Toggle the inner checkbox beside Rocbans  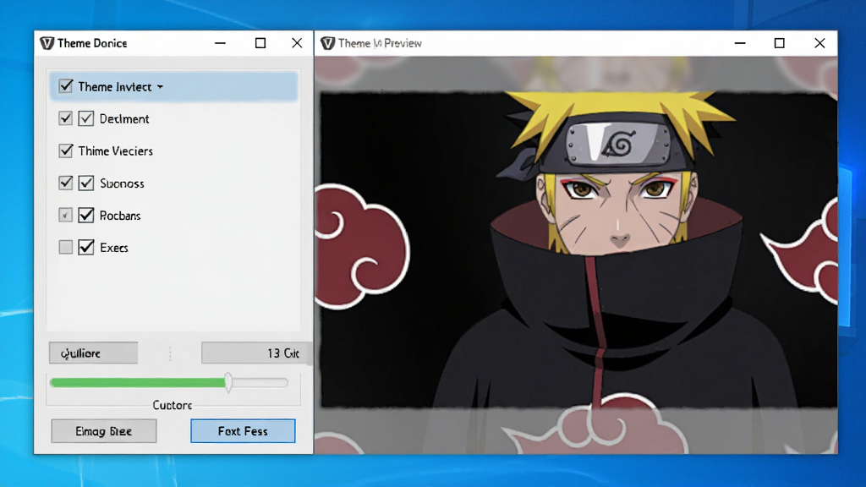(85, 215)
